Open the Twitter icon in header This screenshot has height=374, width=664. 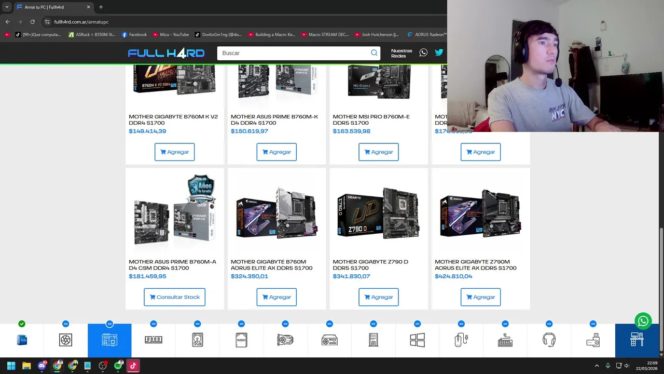(x=439, y=53)
